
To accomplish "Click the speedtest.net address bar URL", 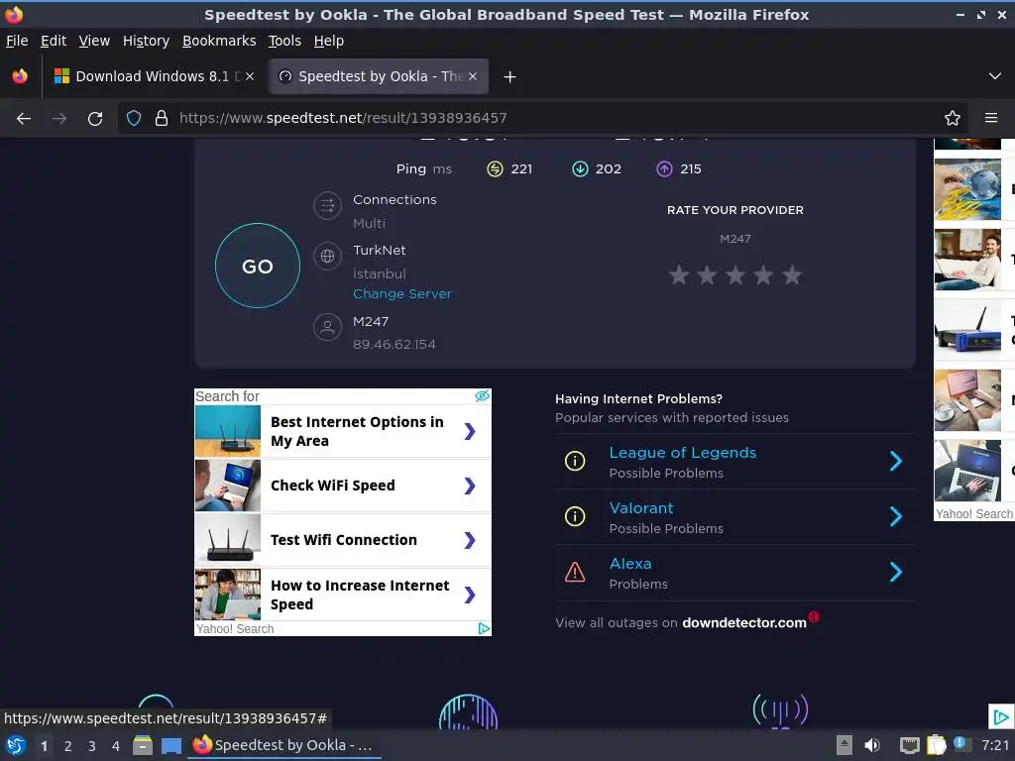I will 343,118.
